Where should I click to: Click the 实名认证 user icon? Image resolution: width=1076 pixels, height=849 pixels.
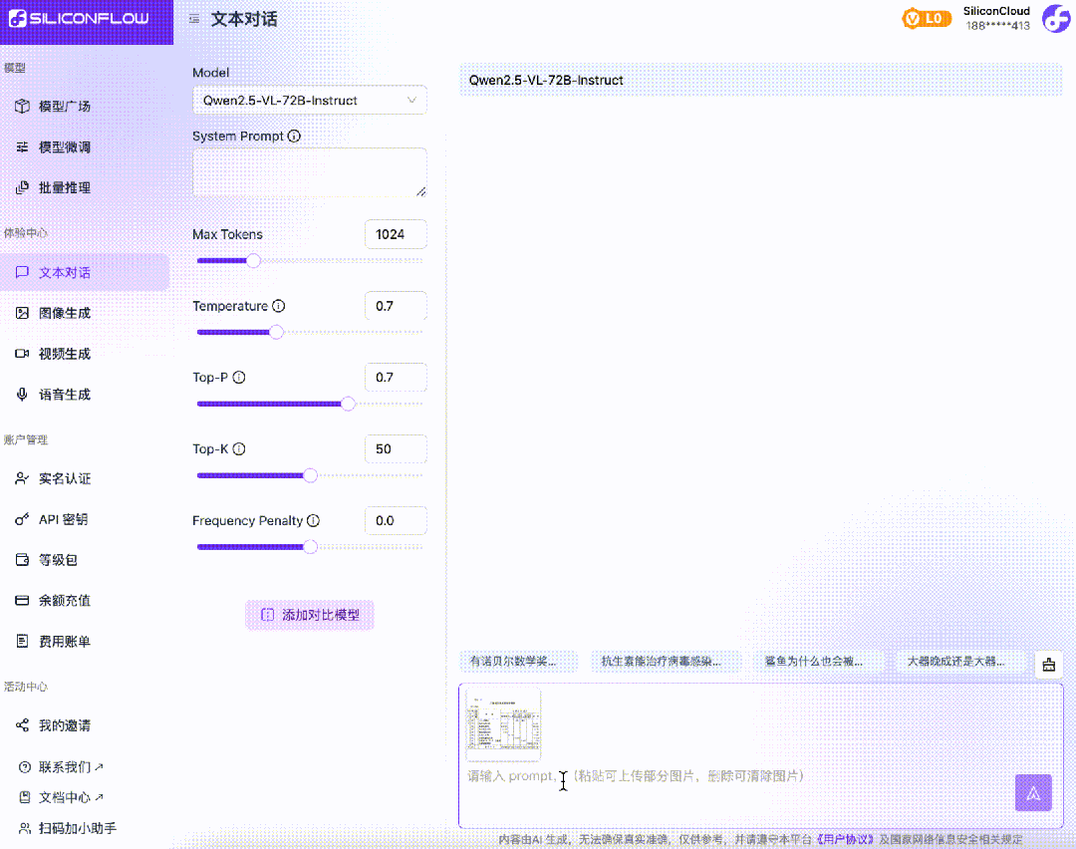22,478
